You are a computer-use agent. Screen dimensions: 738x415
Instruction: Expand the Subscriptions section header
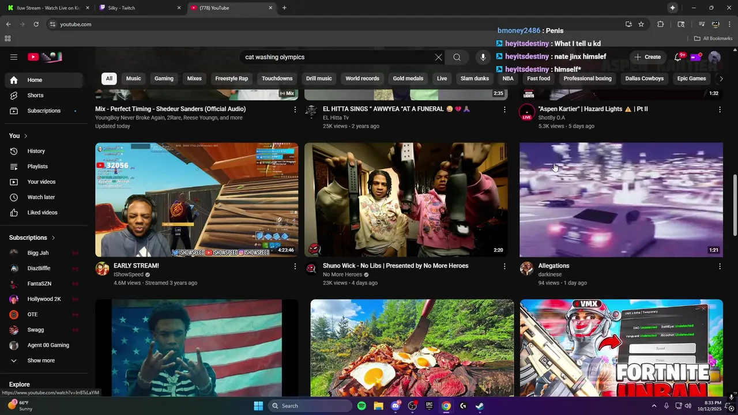pyautogui.click(x=32, y=237)
